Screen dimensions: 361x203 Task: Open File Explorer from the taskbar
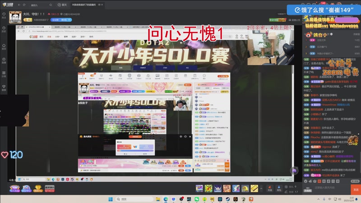(x=158, y=199)
